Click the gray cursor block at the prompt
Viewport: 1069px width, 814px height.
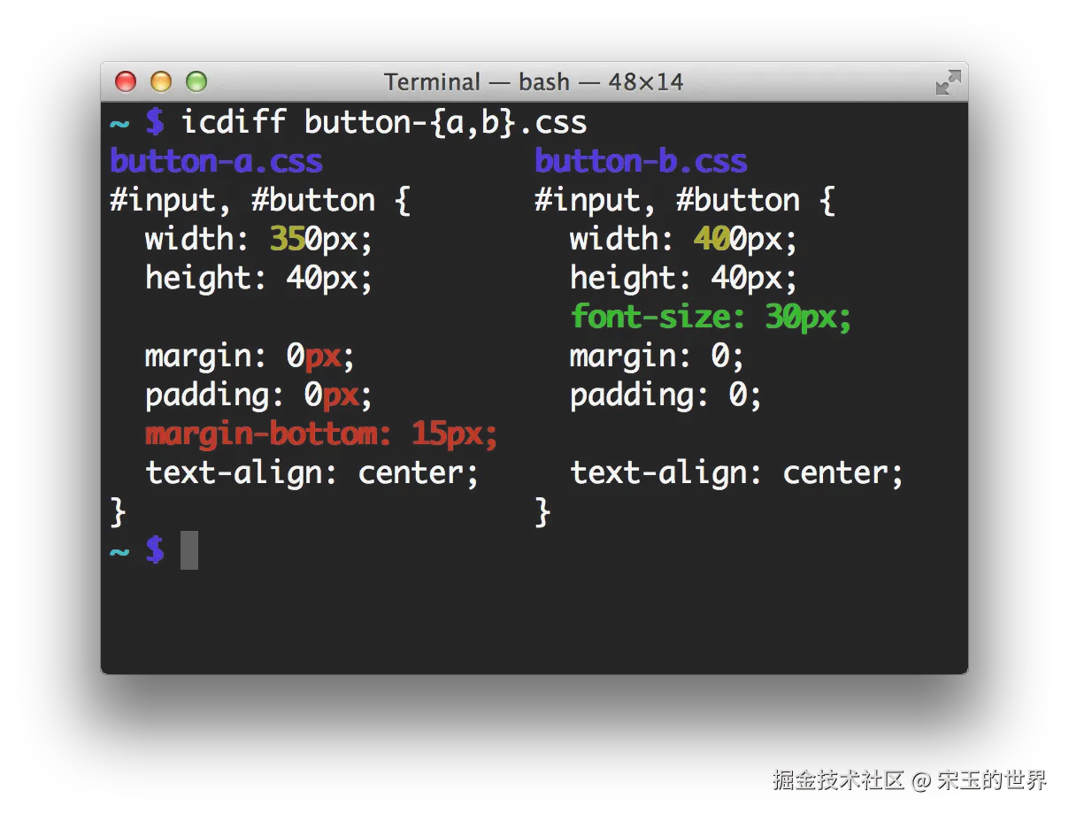(x=189, y=550)
